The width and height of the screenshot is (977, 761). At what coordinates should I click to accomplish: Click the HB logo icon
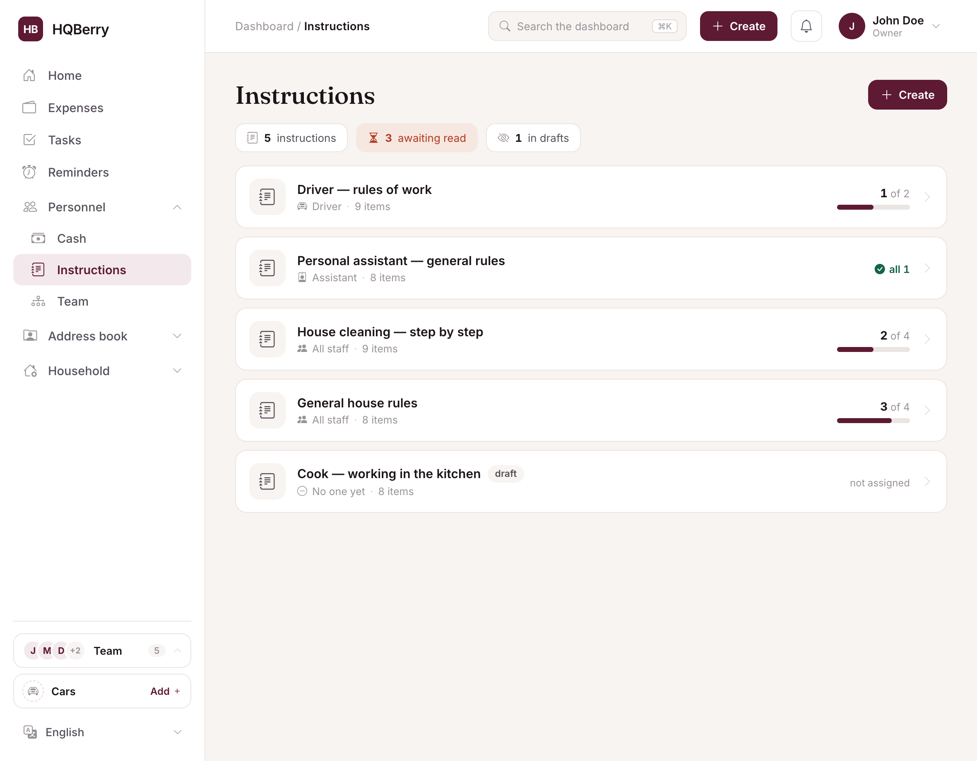click(30, 29)
